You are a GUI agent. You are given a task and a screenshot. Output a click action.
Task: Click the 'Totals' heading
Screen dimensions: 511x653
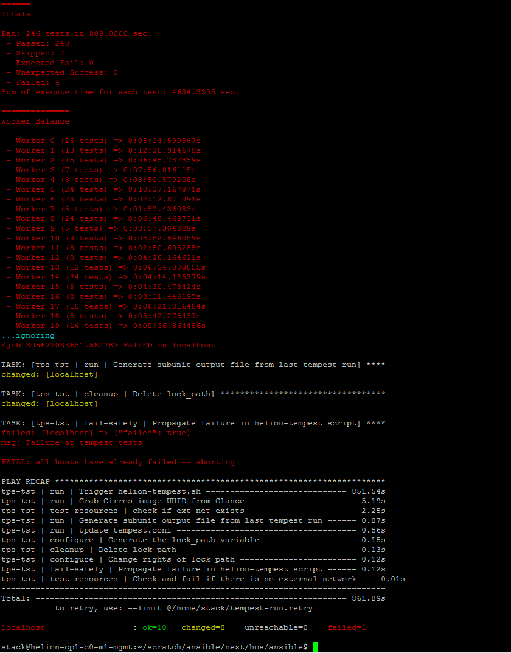click(x=16, y=14)
